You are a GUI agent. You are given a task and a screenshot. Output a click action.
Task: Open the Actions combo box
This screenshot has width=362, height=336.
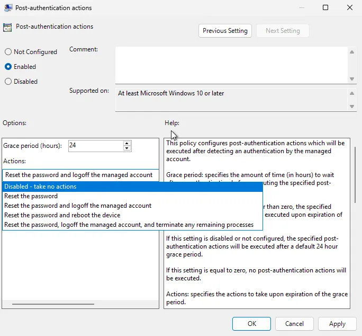pyautogui.click(x=80, y=175)
